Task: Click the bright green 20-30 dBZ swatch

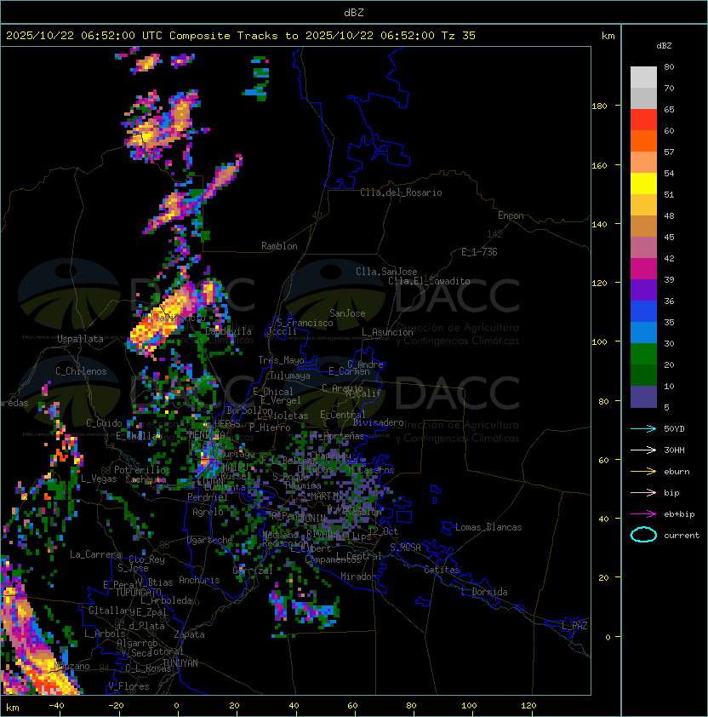Action: 643,354
